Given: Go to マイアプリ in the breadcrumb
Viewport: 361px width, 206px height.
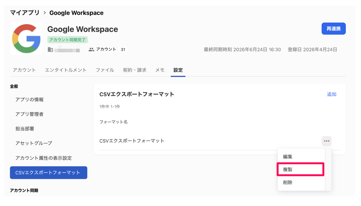Looking at the screenshot, I should [25, 13].
